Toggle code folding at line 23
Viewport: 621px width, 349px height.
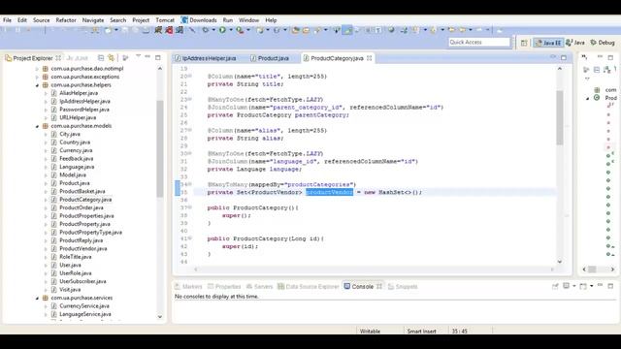coord(190,99)
